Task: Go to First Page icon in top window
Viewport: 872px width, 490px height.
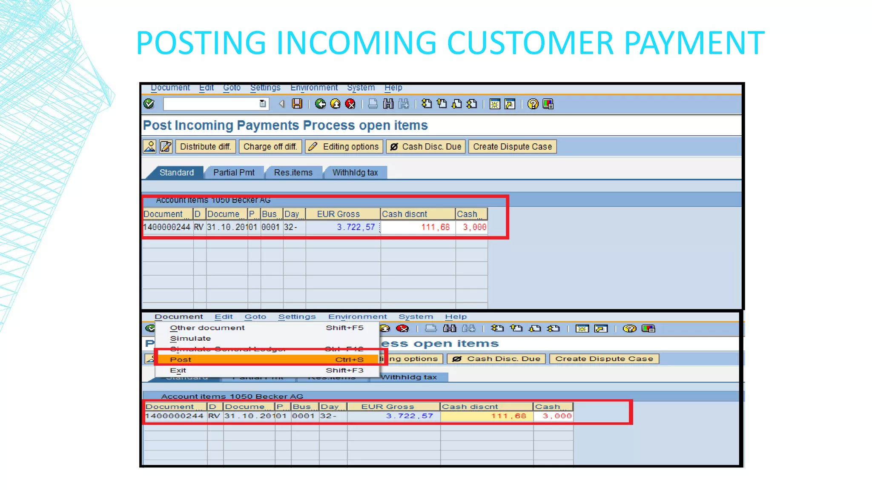Action: [426, 104]
